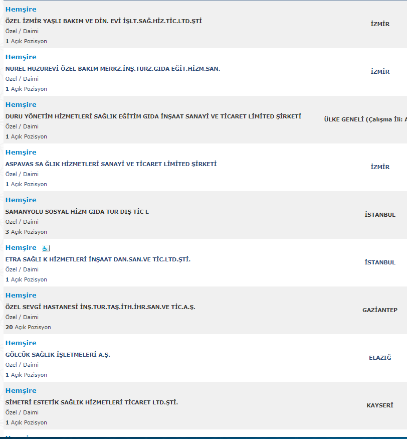The image size is (407, 439).
Task: Click the ÜLKE GENELİ location label
Action: pyautogui.click(x=365, y=119)
